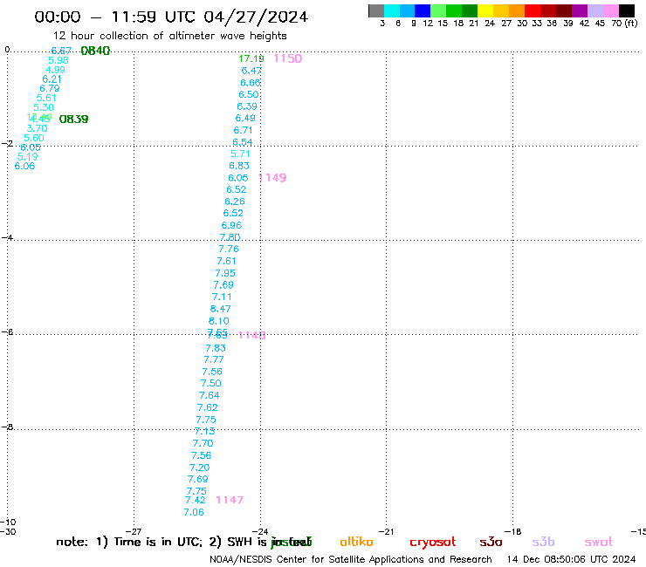Click the bottom wave height value 7.06
Viewport: 646px width, 567px height.
point(194,512)
